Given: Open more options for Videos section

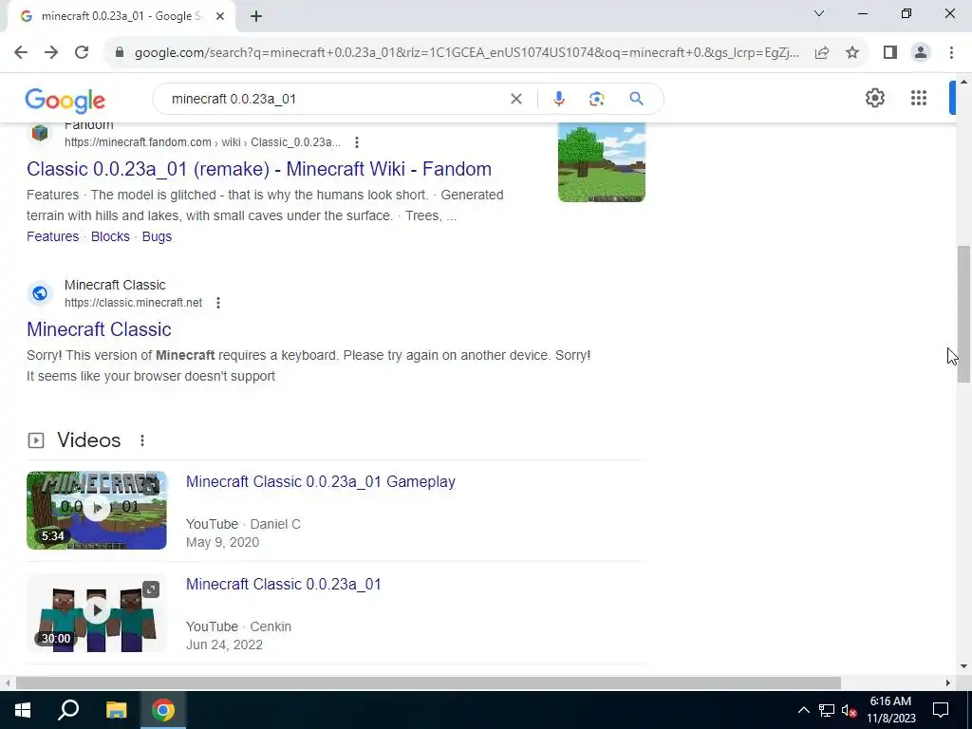Looking at the screenshot, I should click(142, 440).
